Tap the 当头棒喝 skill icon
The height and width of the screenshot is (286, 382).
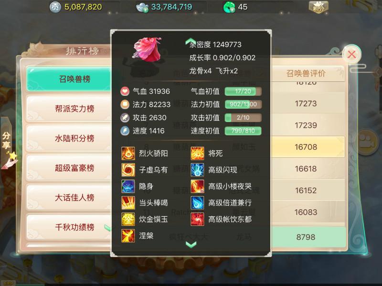tap(128, 203)
